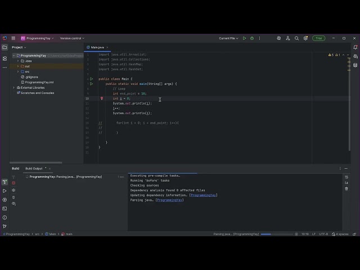Image resolution: width=360 pixels, height=270 pixels.
Task: Select src breadcrumb in navigation bar
Action: pyautogui.click(x=37, y=234)
